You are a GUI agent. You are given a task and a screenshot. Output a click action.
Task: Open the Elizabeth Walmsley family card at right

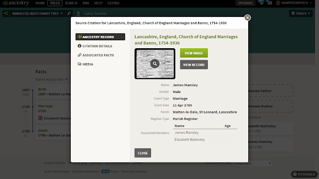click(270, 128)
